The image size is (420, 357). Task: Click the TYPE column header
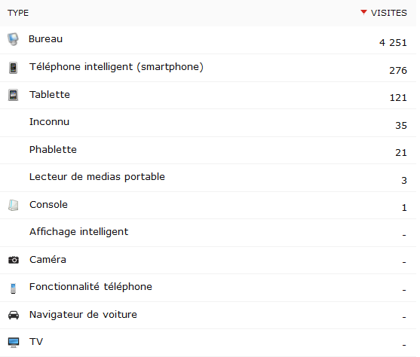point(18,13)
